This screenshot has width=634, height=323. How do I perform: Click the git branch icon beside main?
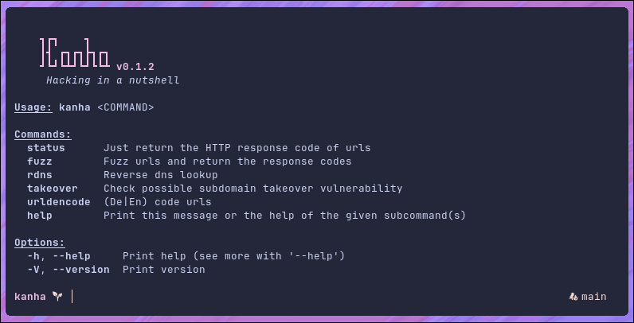[573, 297]
